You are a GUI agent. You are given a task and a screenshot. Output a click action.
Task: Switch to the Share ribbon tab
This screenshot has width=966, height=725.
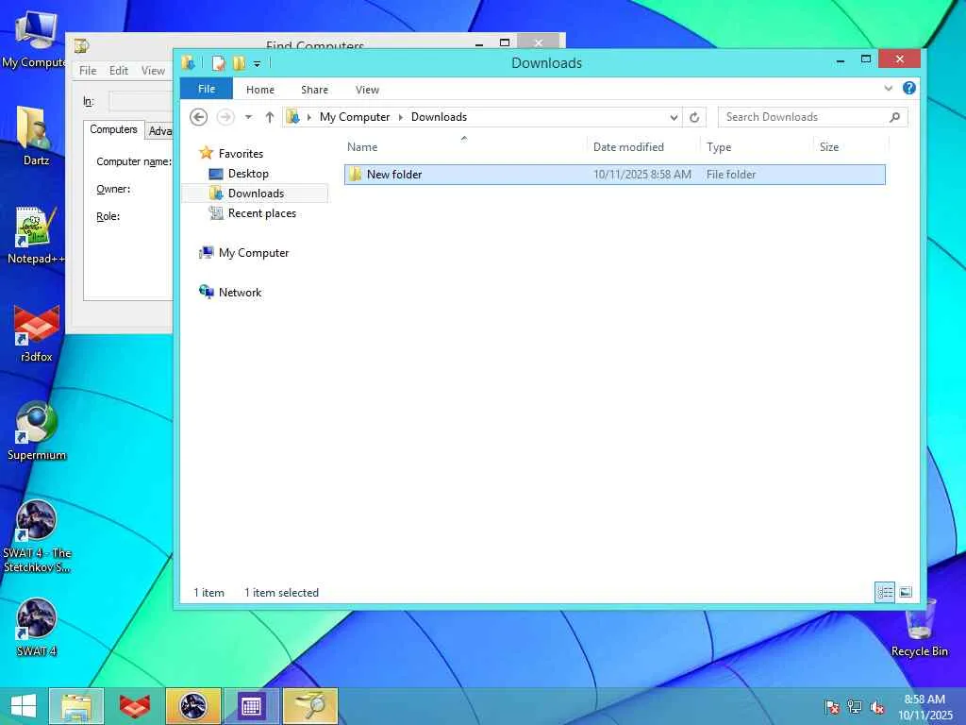[x=314, y=90]
